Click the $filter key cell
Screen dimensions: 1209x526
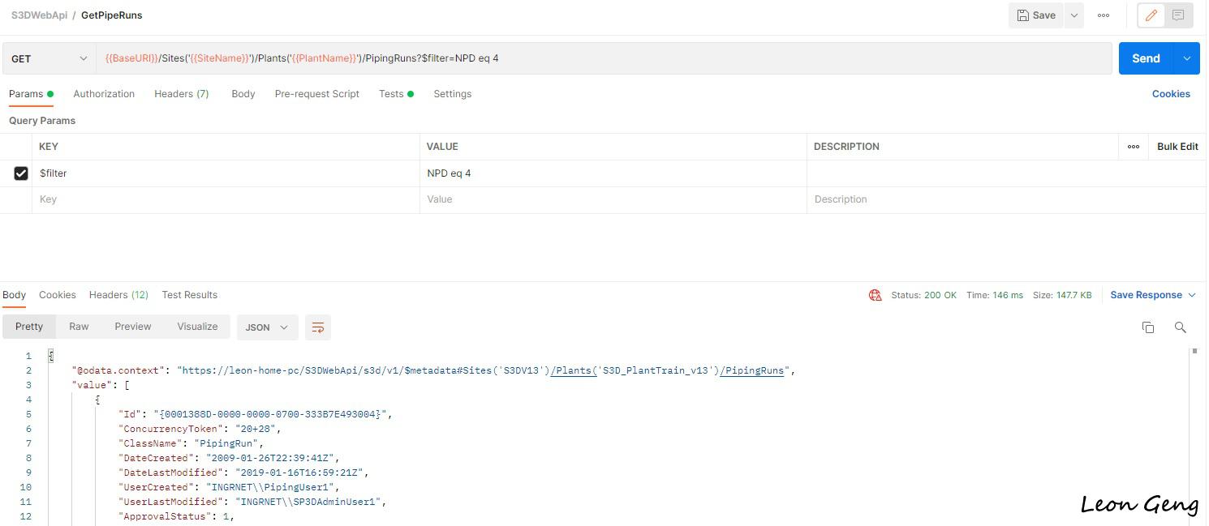226,173
